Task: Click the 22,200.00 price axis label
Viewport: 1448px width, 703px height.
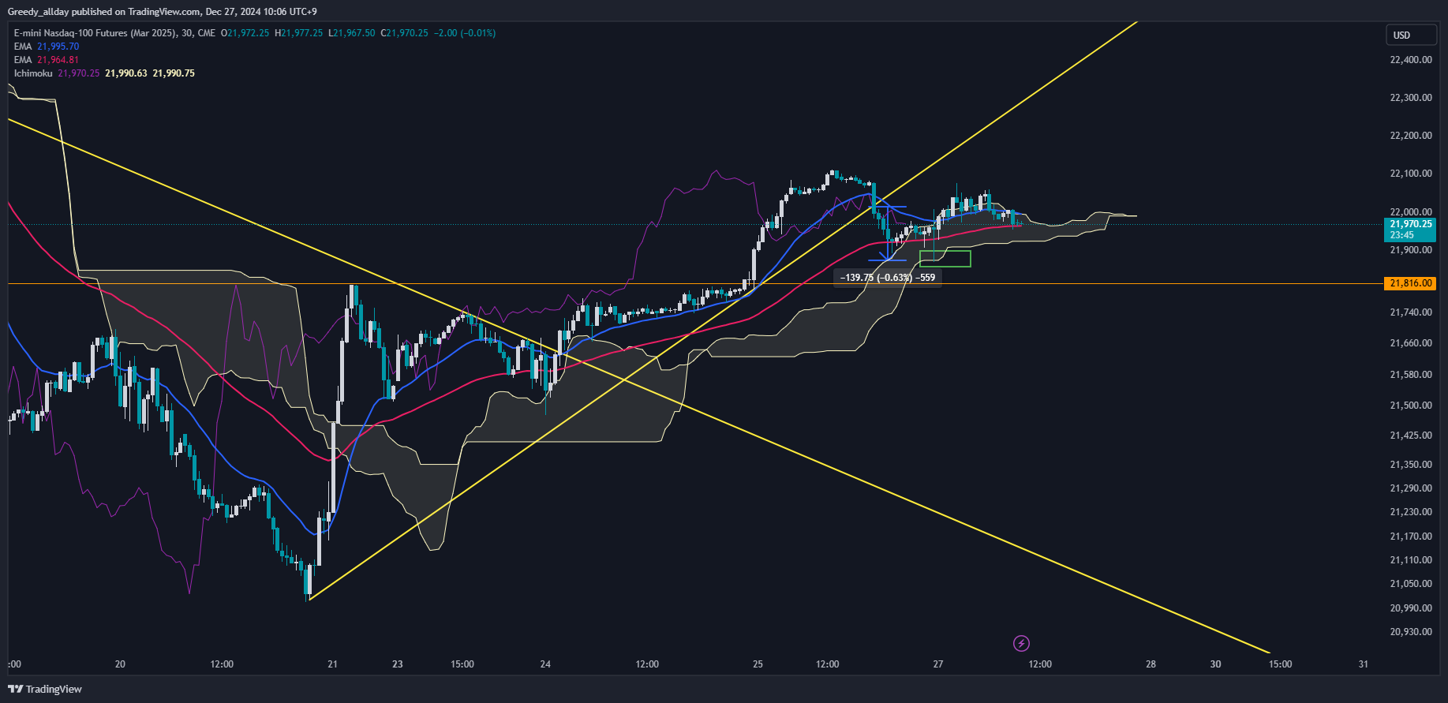Action: [1411, 136]
